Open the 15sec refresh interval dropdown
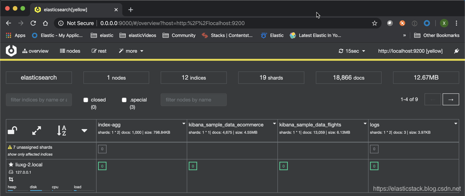Image resolution: width=465 pixels, height=196 pixels. tap(352, 51)
